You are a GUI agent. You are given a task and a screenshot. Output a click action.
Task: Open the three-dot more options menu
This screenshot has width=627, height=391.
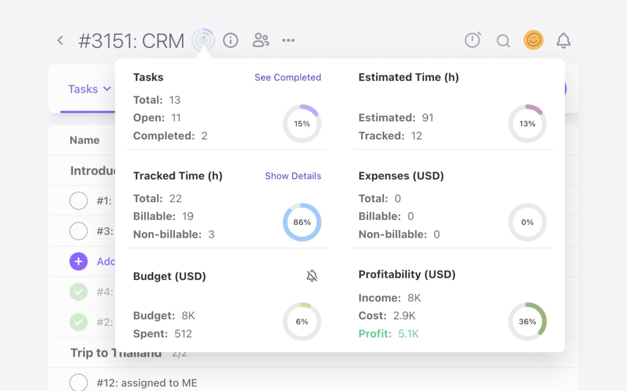[288, 40]
